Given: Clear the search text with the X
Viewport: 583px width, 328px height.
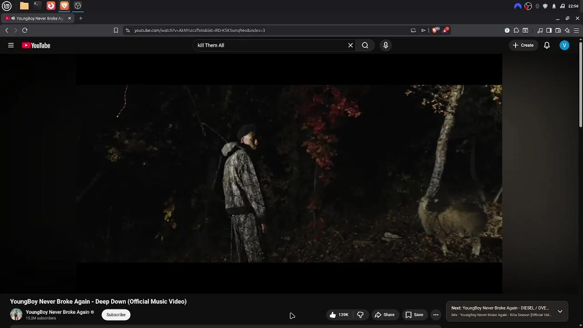Looking at the screenshot, I should (351, 45).
